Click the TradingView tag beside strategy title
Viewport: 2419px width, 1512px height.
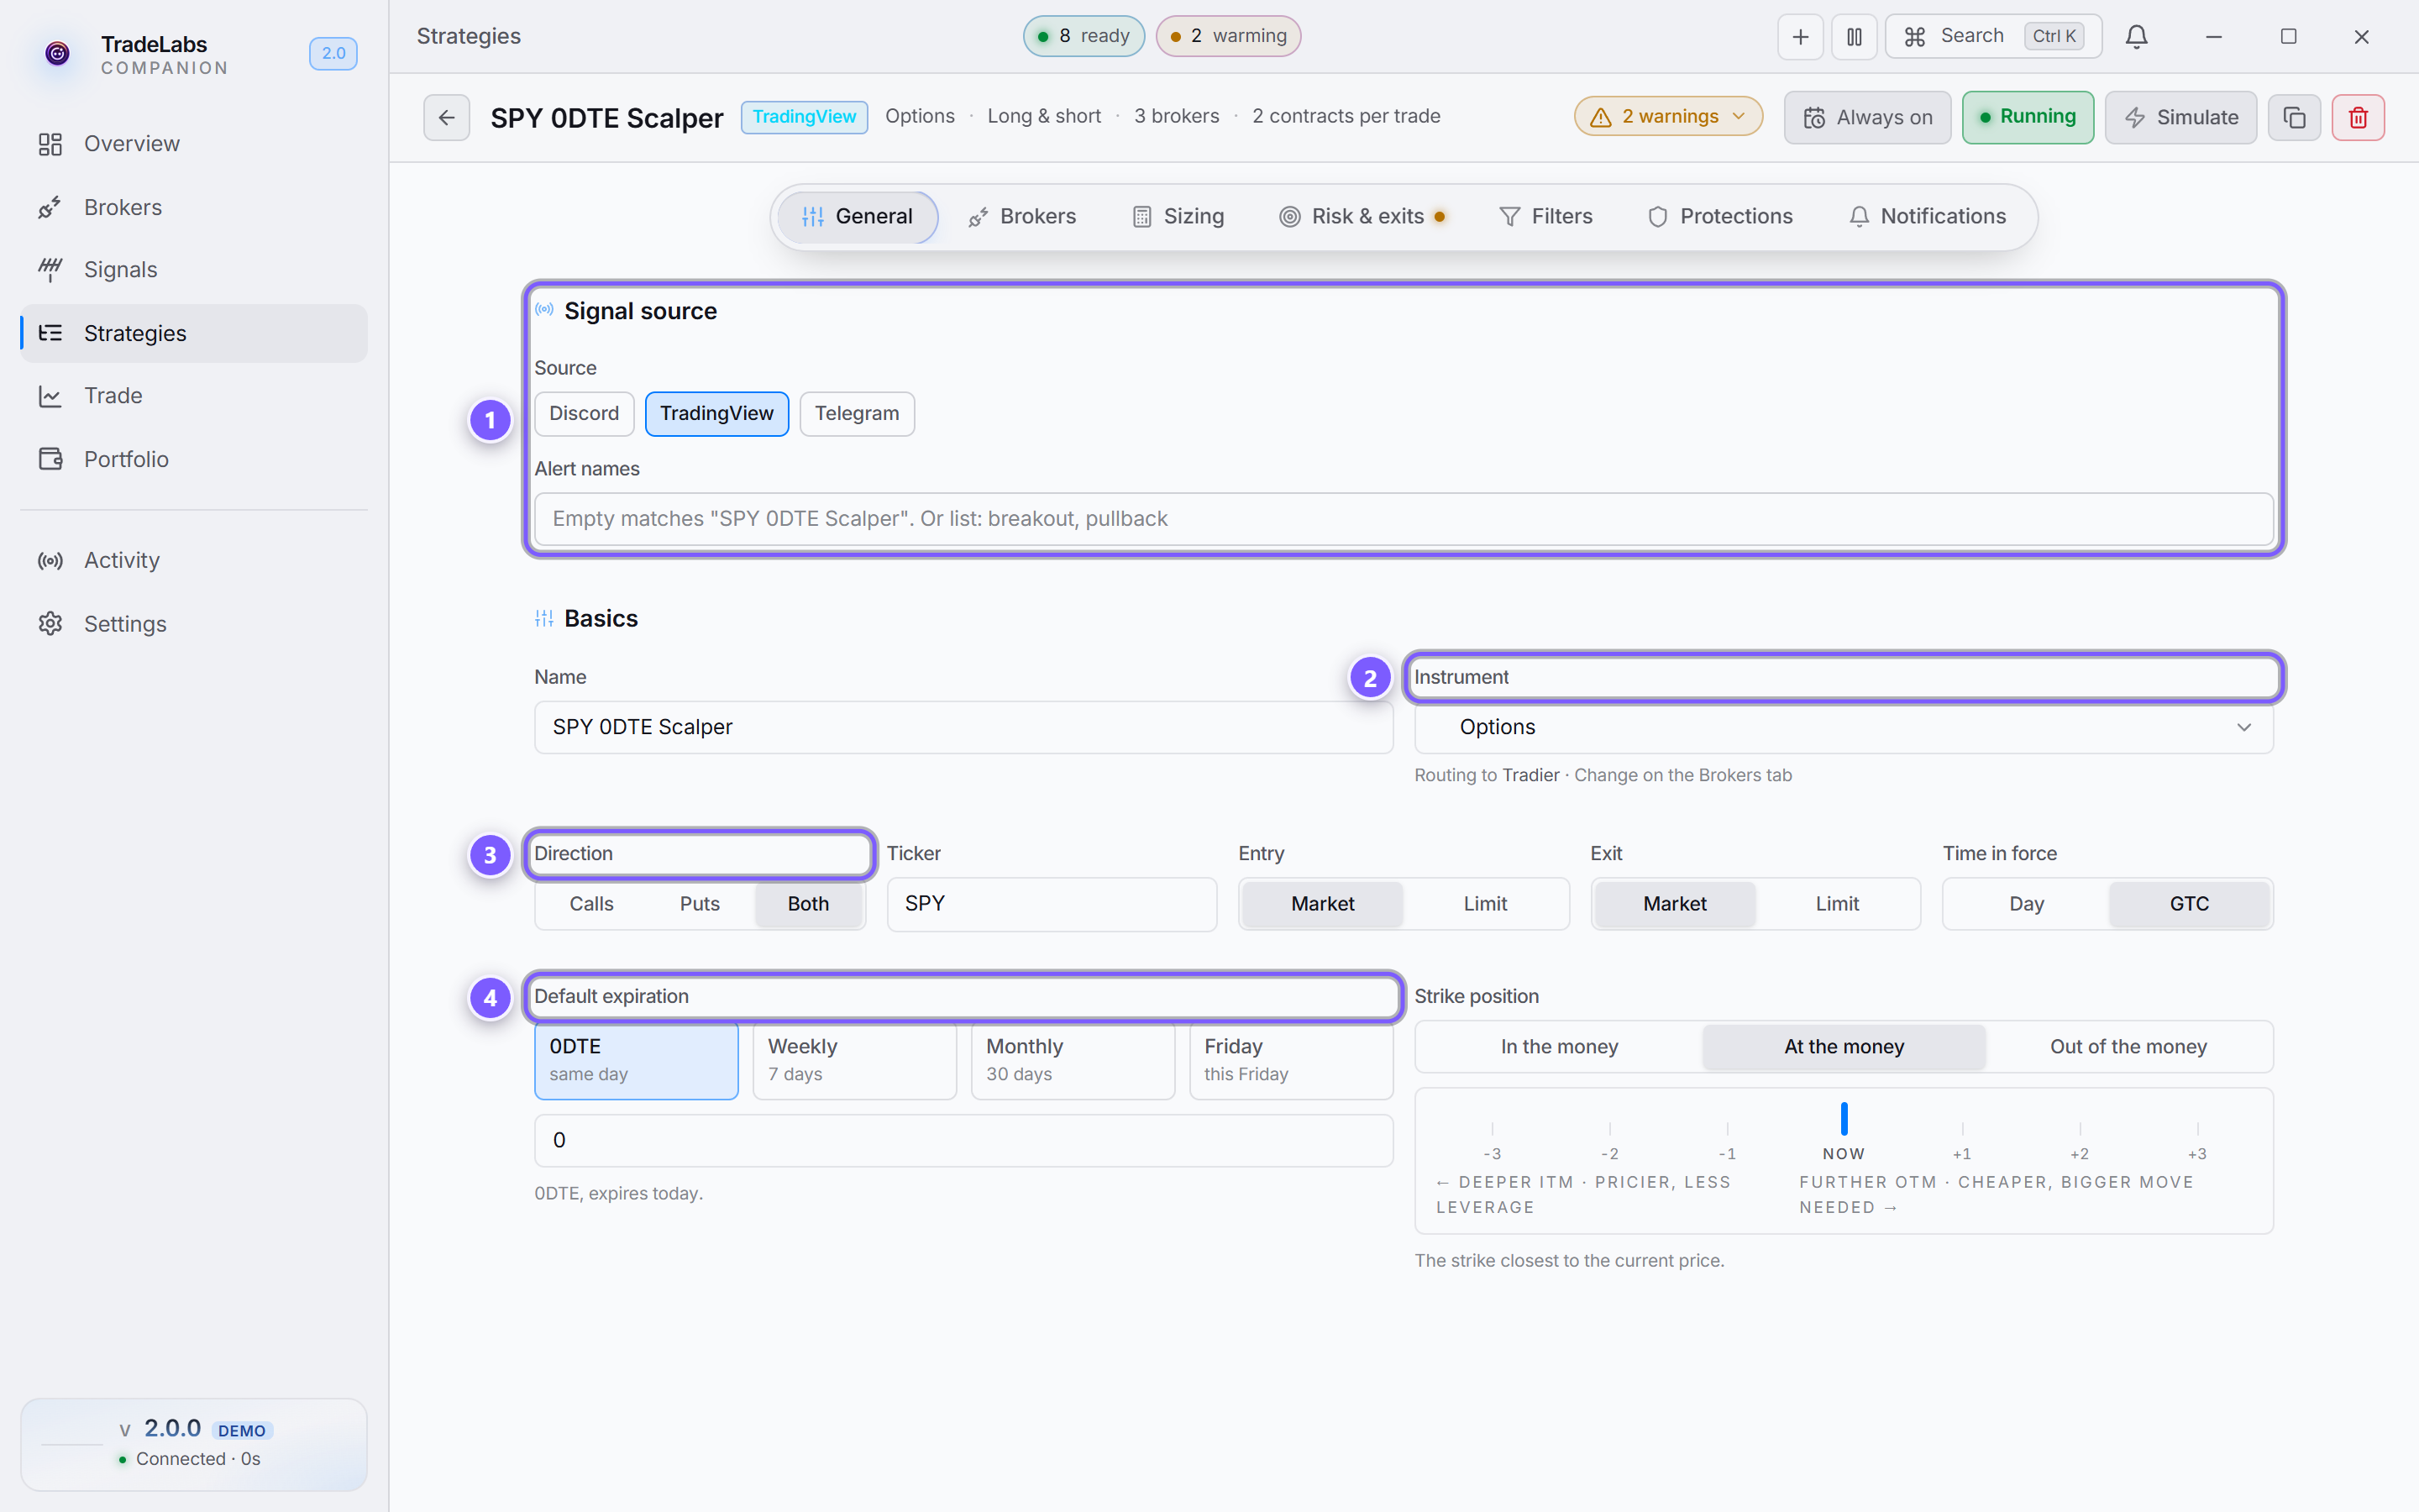point(804,117)
